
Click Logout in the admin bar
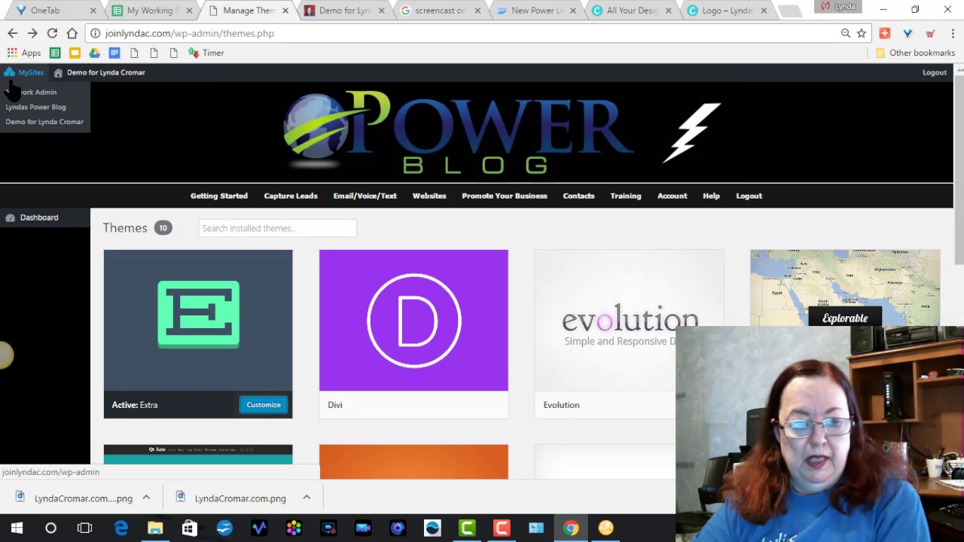pos(934,72)
